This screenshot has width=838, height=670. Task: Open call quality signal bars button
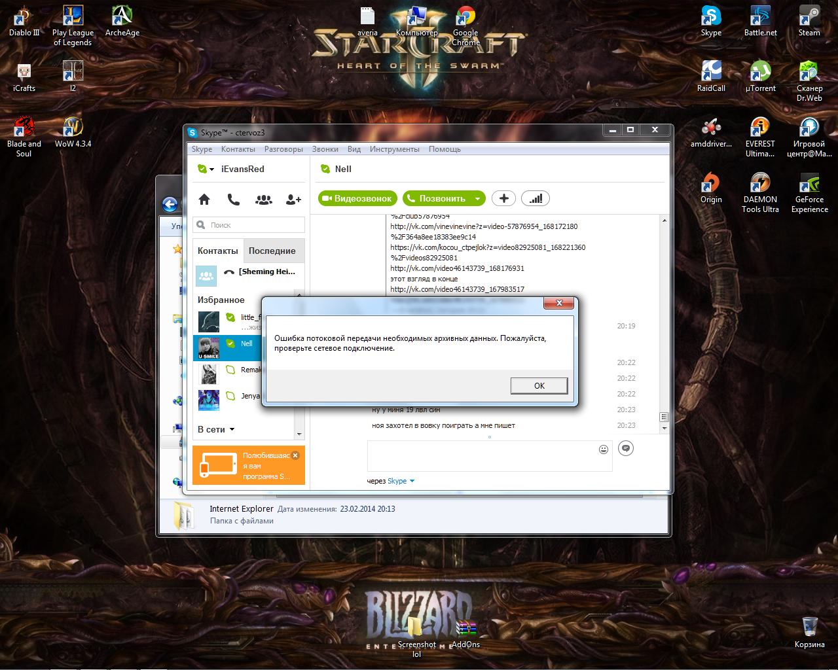[536, 198]
